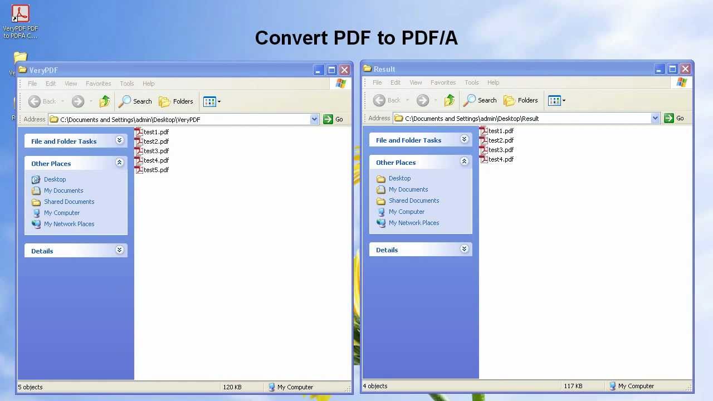
Task: Open View menu in Result window
Action: point(416,82)
